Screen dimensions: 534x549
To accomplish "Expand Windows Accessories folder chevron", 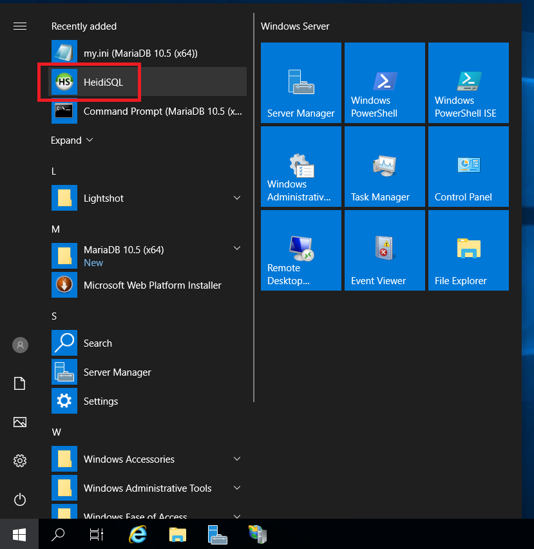I will [237, 459].
